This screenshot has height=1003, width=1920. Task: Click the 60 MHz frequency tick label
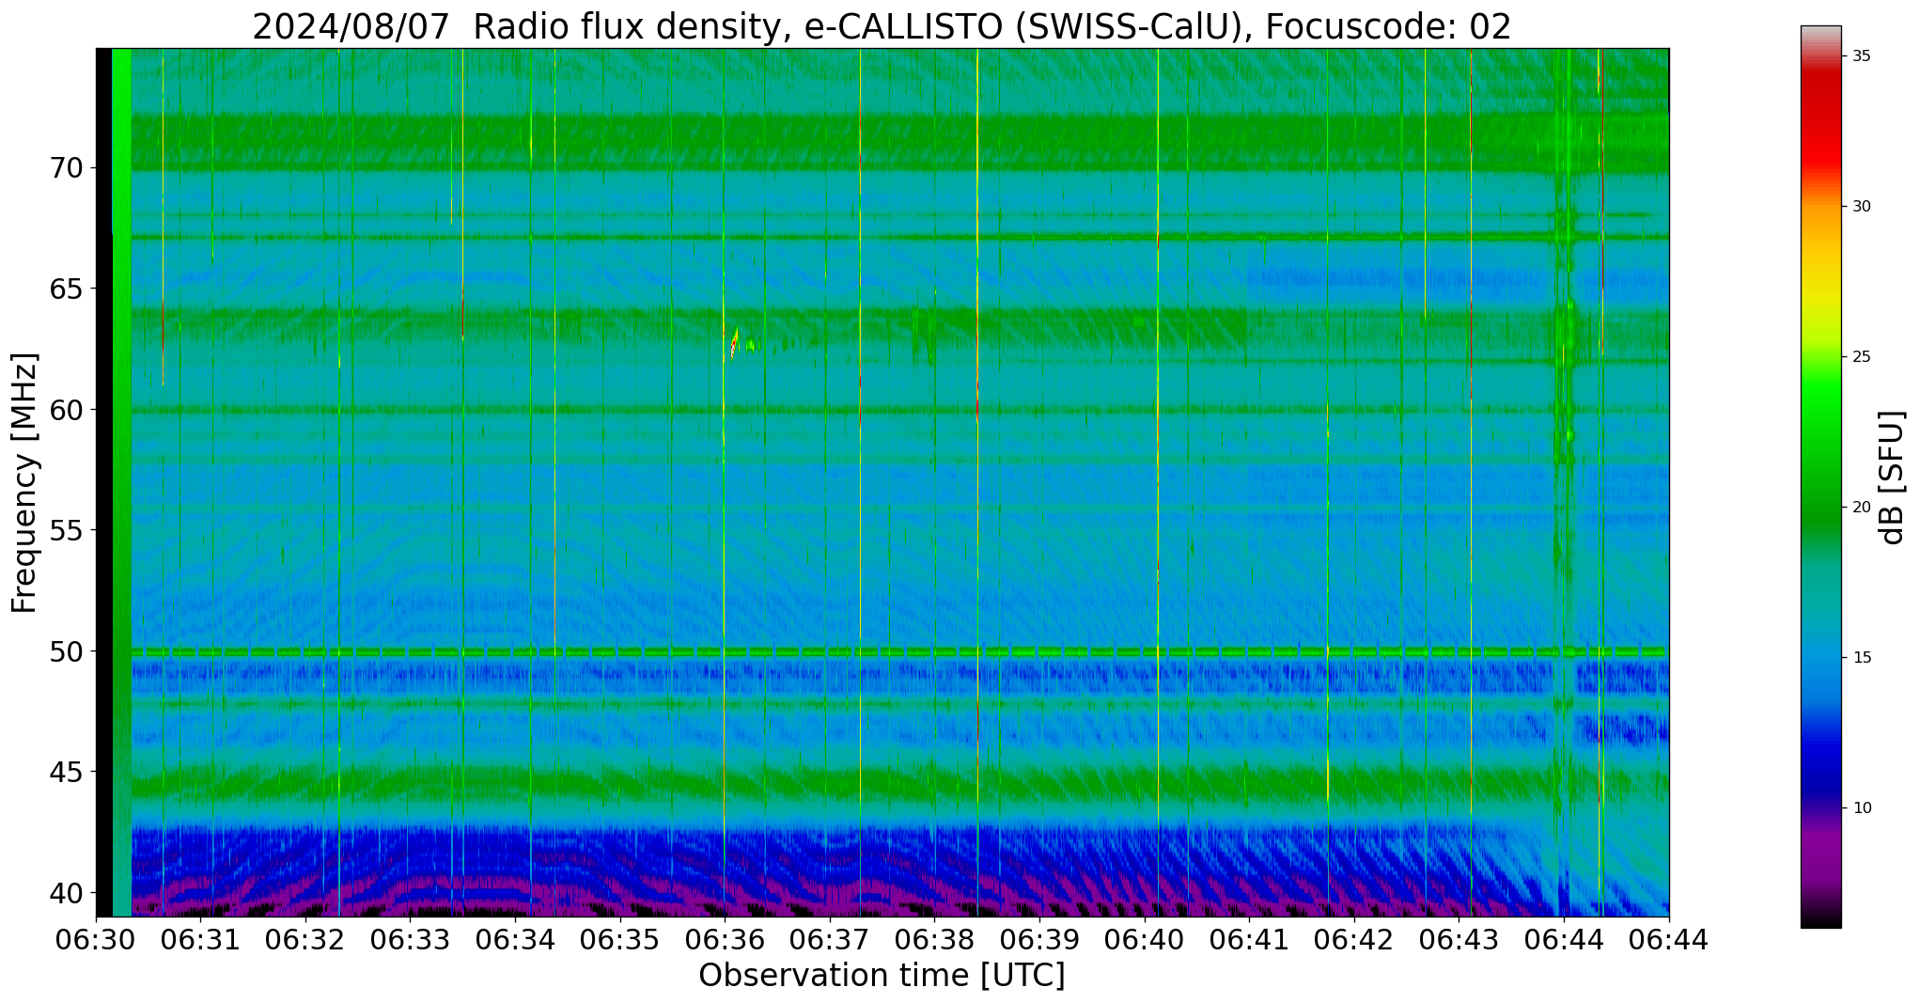66,410
